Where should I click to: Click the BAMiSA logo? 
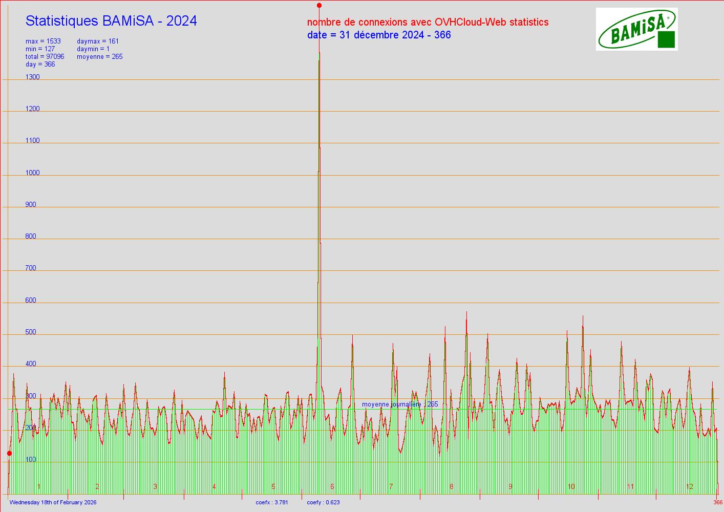point(636,29)
